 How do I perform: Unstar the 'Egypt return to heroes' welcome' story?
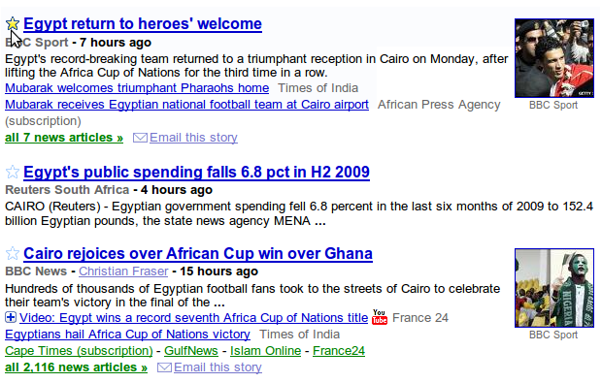click(13, 24)
